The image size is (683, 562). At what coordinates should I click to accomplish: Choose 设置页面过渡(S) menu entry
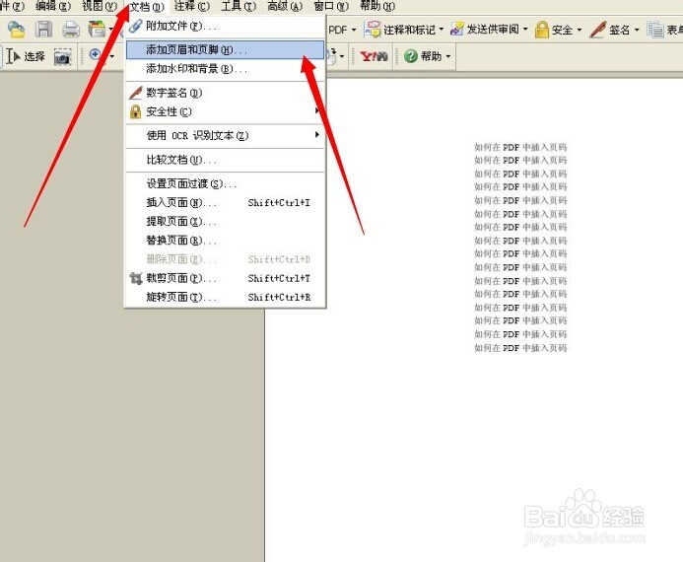tap(225, 183)
